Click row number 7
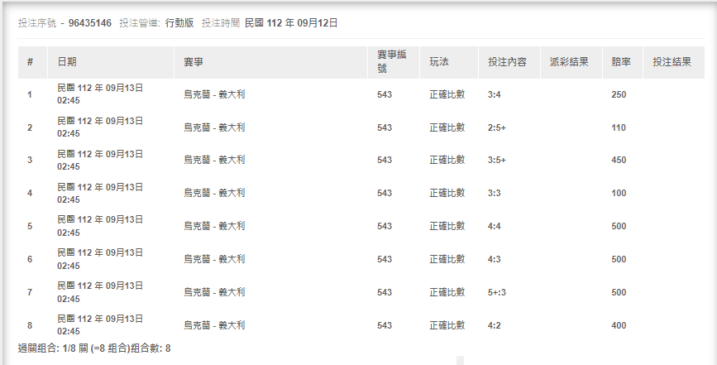 click(30, 292)
